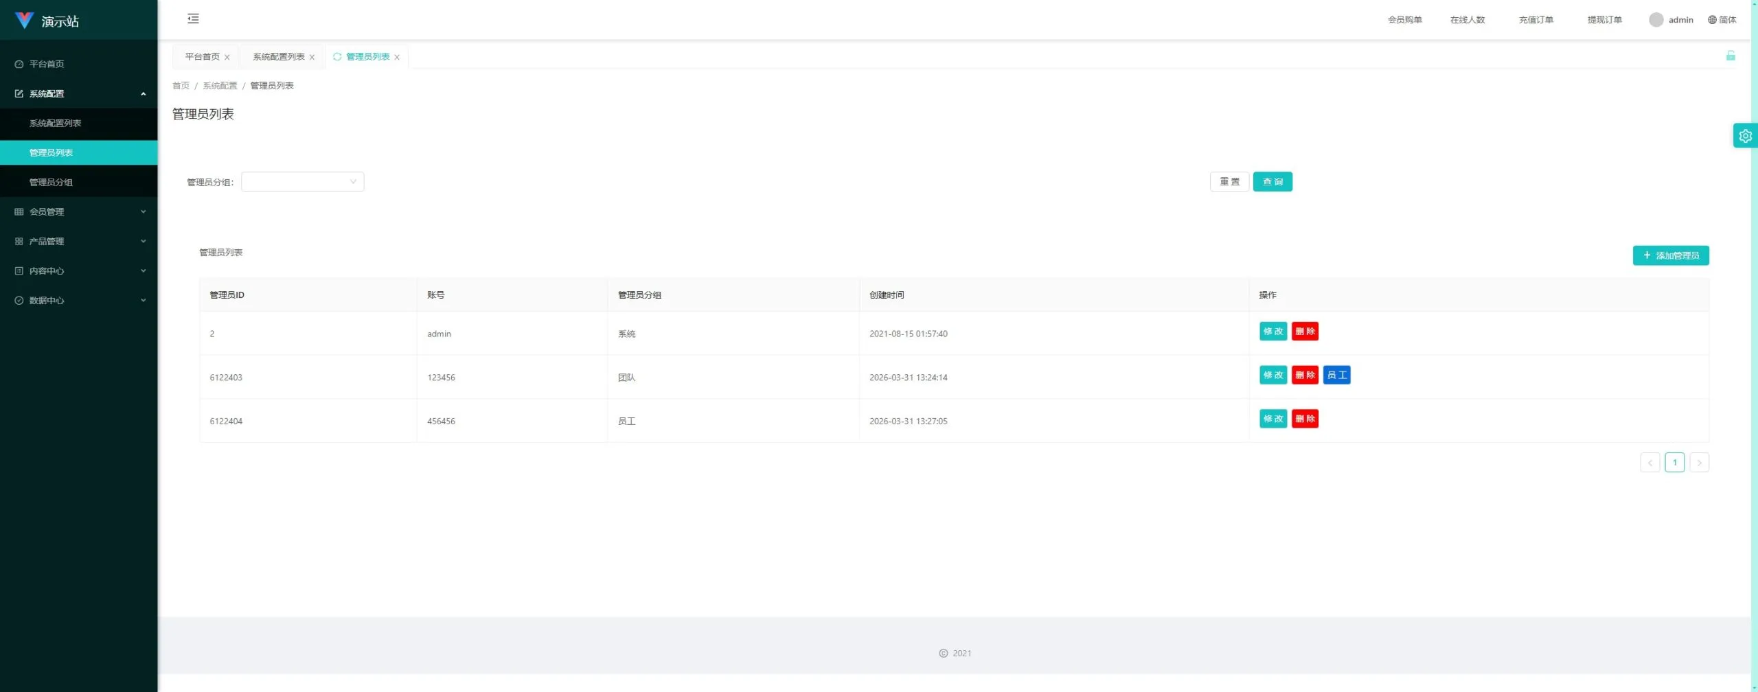Viewport: 1758px width, 692px height.
Task: Click 删除 for the admin account row
Action: 1305,332
